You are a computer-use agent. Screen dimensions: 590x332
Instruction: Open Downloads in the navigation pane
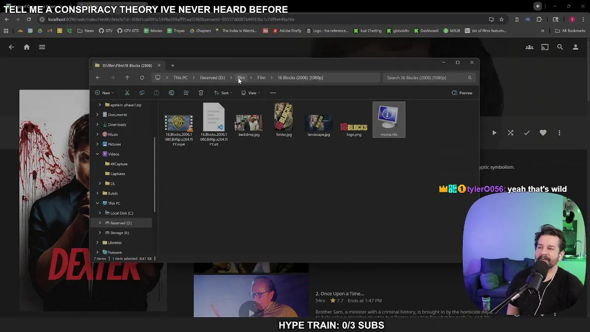(117, 125)
